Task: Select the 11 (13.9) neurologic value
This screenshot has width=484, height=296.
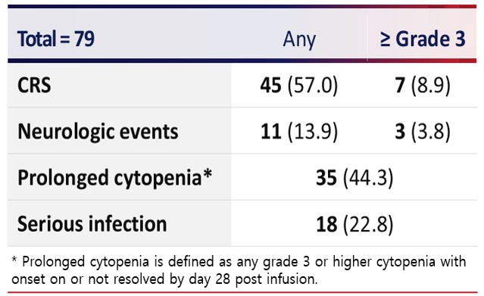Action: (x=299, y=132)
